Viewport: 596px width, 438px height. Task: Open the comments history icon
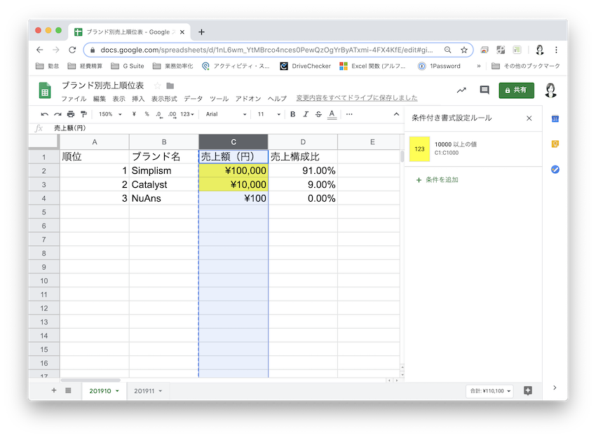484,90
